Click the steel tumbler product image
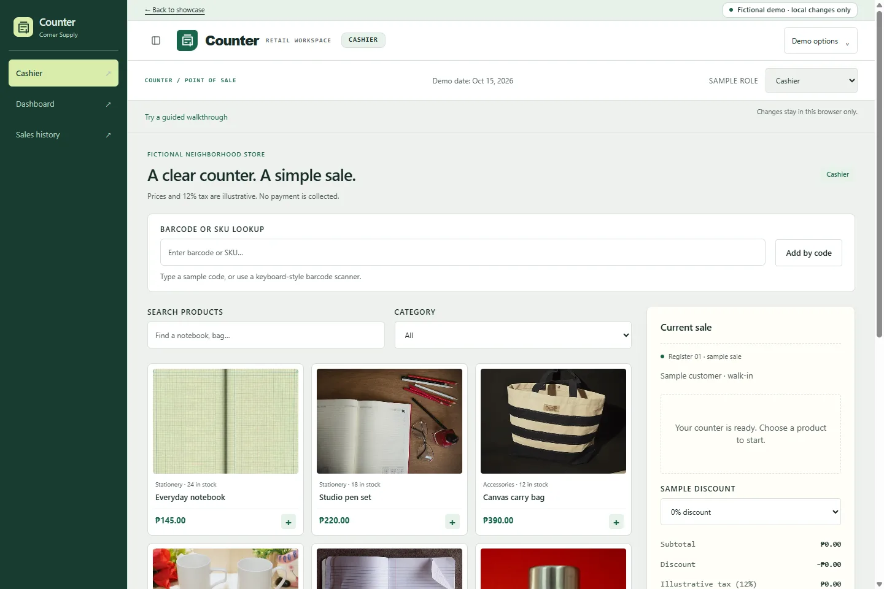Image resolution: width=884 pixels, height=589 pixels. [x=553, y=569]
